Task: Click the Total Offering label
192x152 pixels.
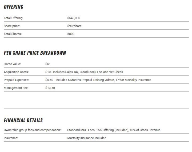Action: coord(13,18)
